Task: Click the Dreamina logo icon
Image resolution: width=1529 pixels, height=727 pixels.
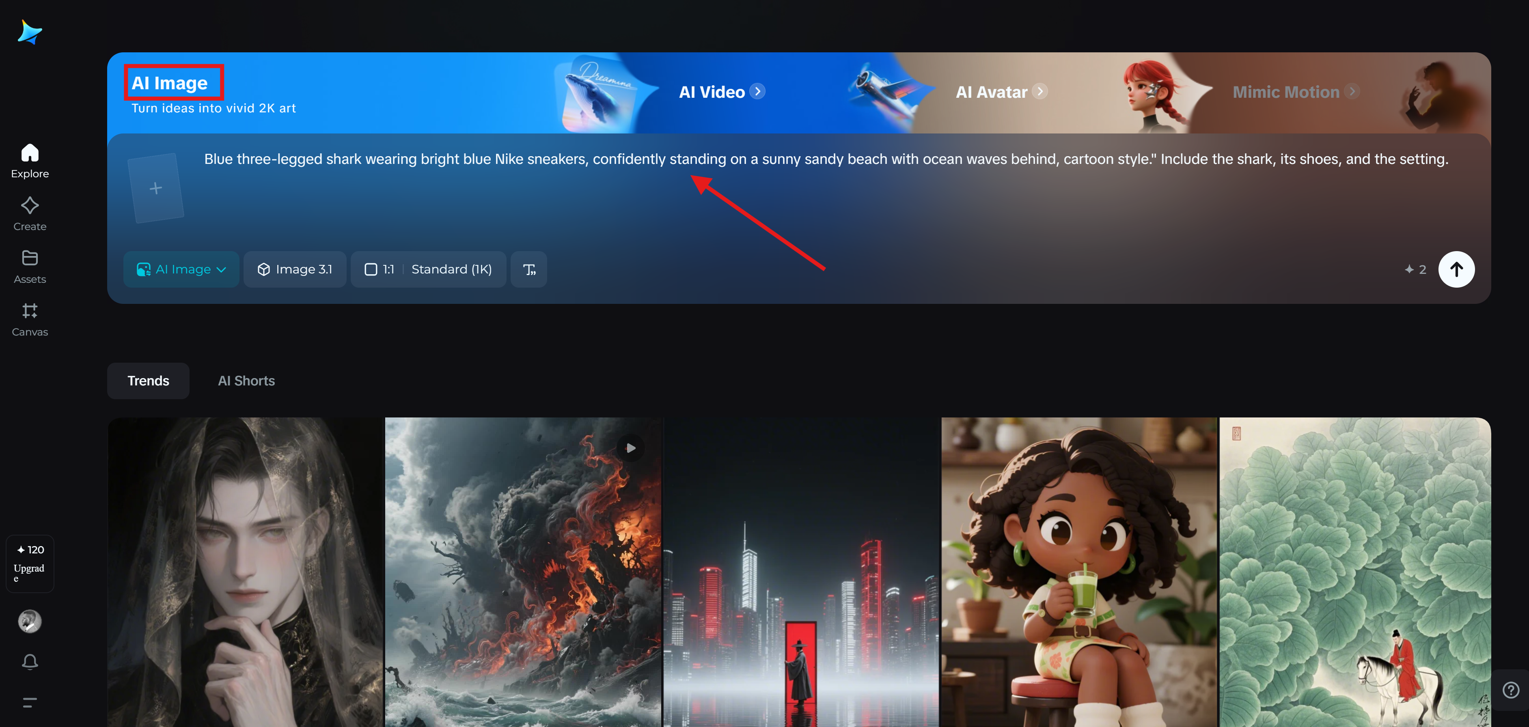Action: point(29,32)
